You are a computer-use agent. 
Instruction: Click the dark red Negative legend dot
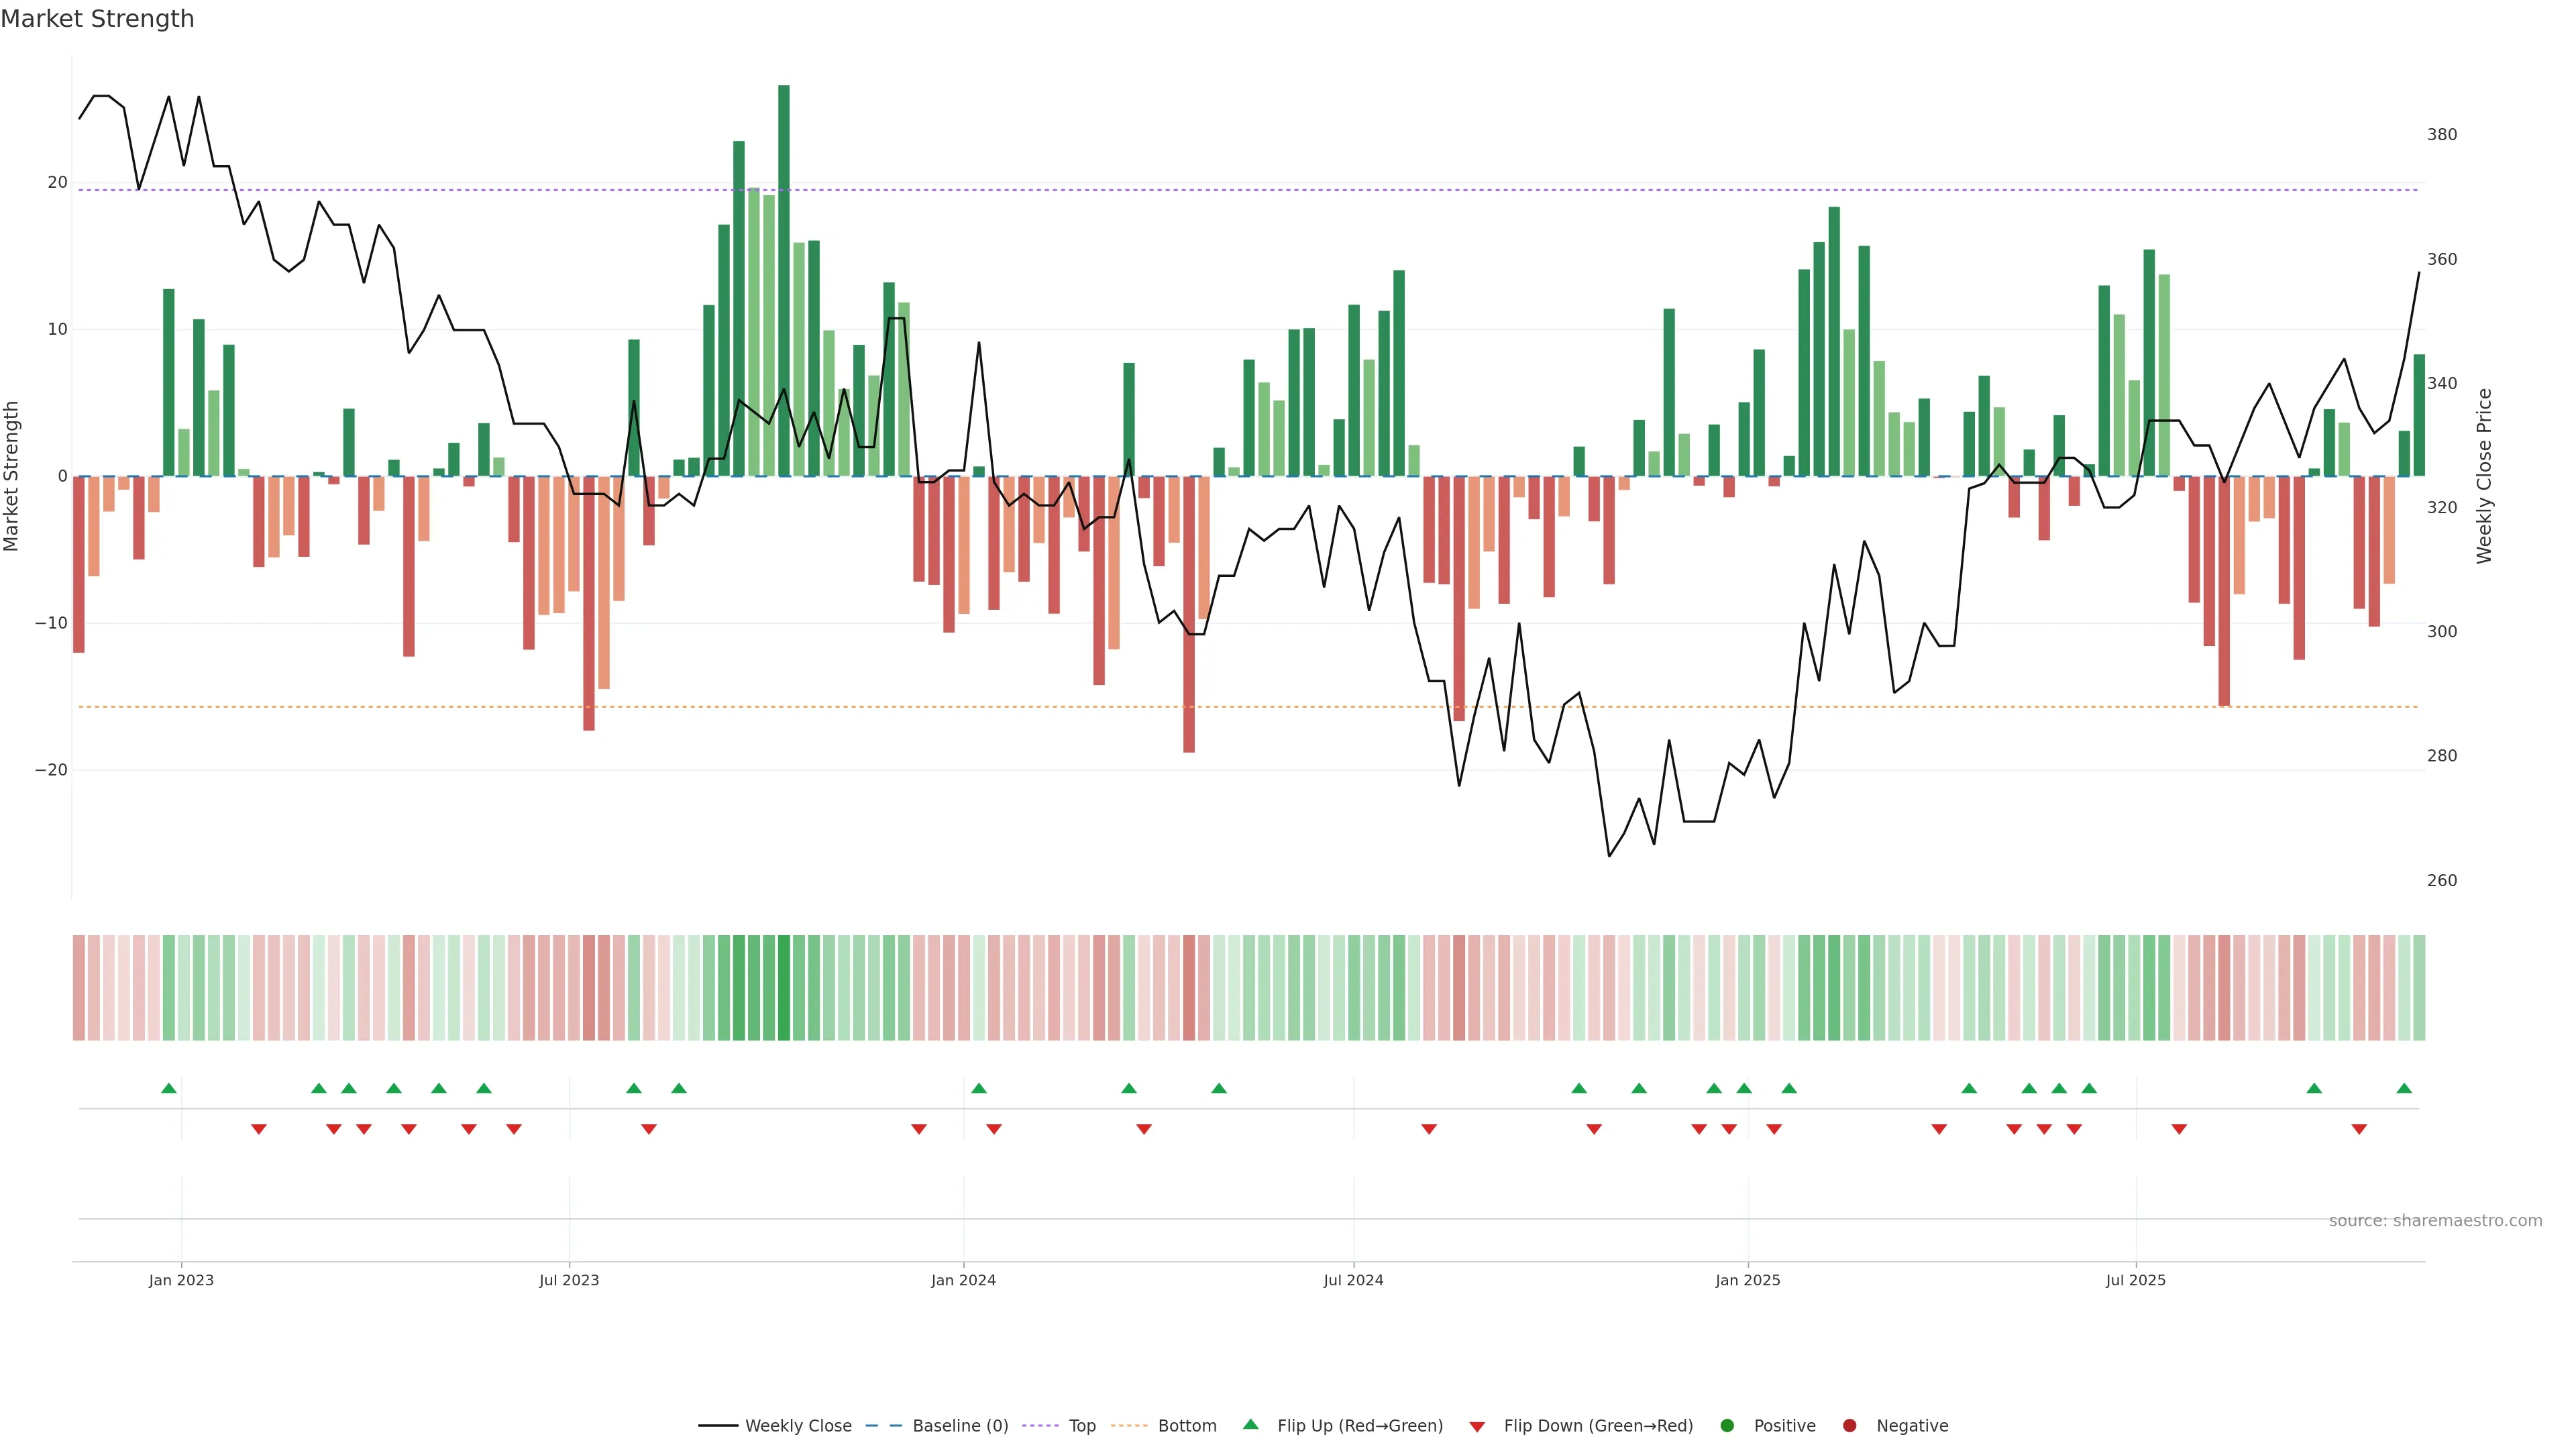tap(1849, 1426)
